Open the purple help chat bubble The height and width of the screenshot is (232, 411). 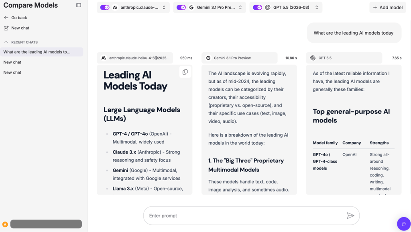[x=404, y=224]
